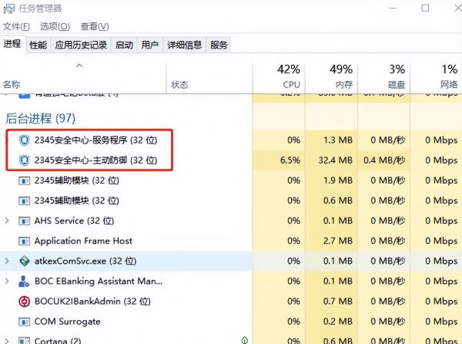
Task: Expand the Cortana (2) process group
Action: [7, 341]
